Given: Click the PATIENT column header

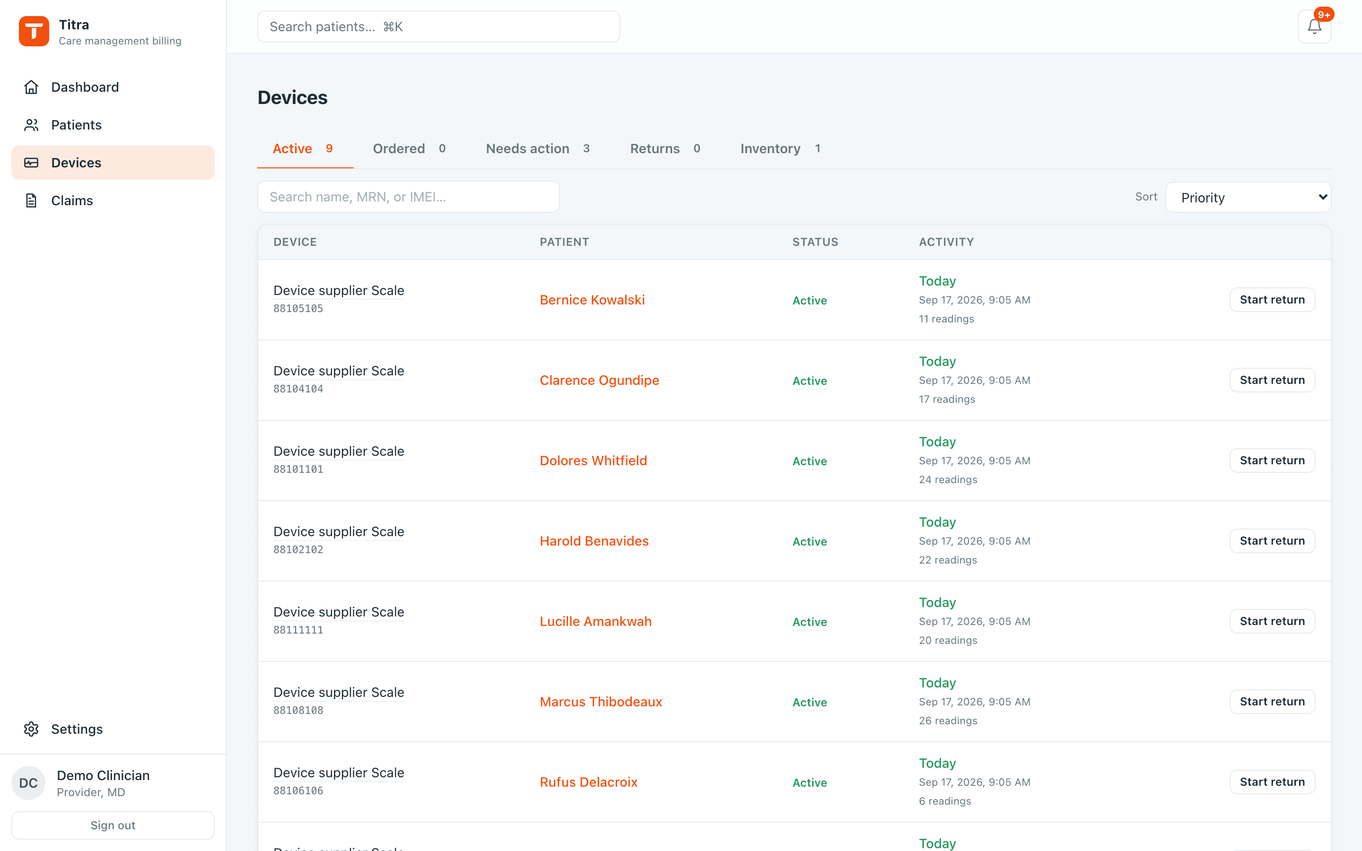Looking at the screenshot, I should (564, 242).
